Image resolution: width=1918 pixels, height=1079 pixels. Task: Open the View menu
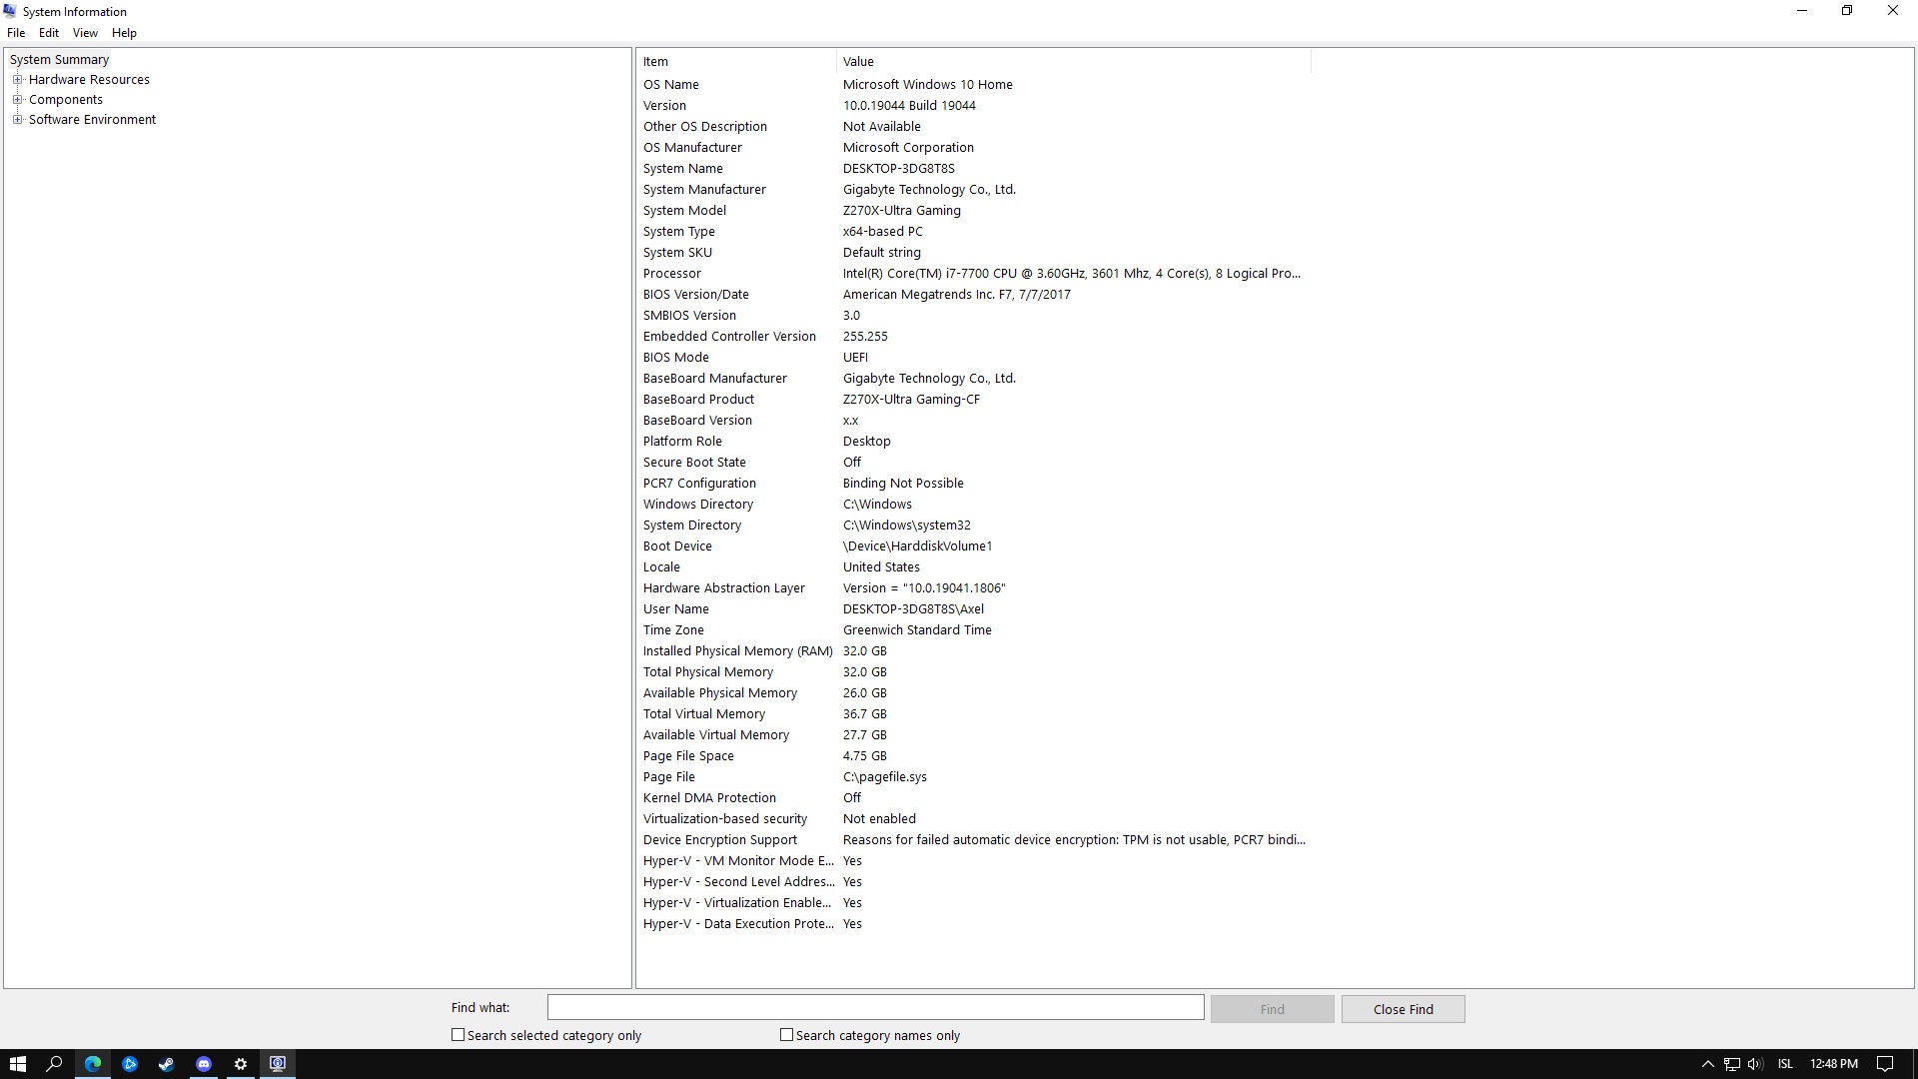[85, 33]
